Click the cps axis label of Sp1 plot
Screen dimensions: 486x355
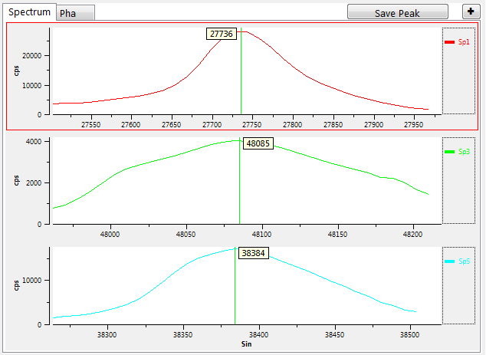pos(17,71)
